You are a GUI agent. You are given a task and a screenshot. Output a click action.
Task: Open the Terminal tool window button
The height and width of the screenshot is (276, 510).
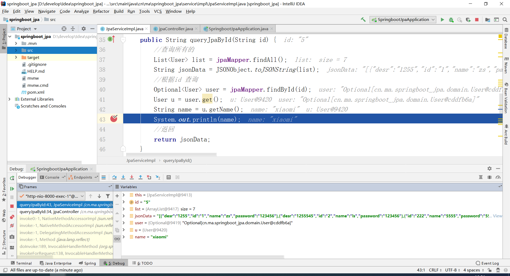pyautogui.click(x=21, y=263)
